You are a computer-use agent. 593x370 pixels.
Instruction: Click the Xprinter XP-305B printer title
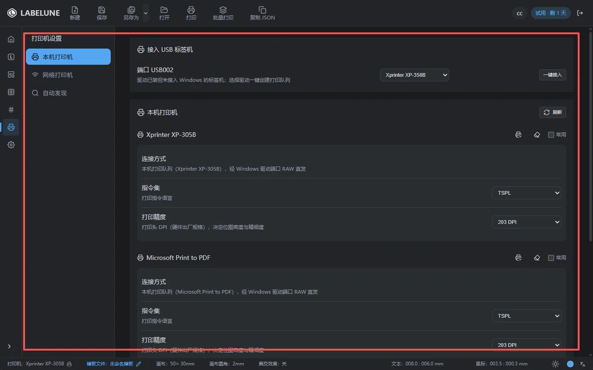[x=171, y=135]
